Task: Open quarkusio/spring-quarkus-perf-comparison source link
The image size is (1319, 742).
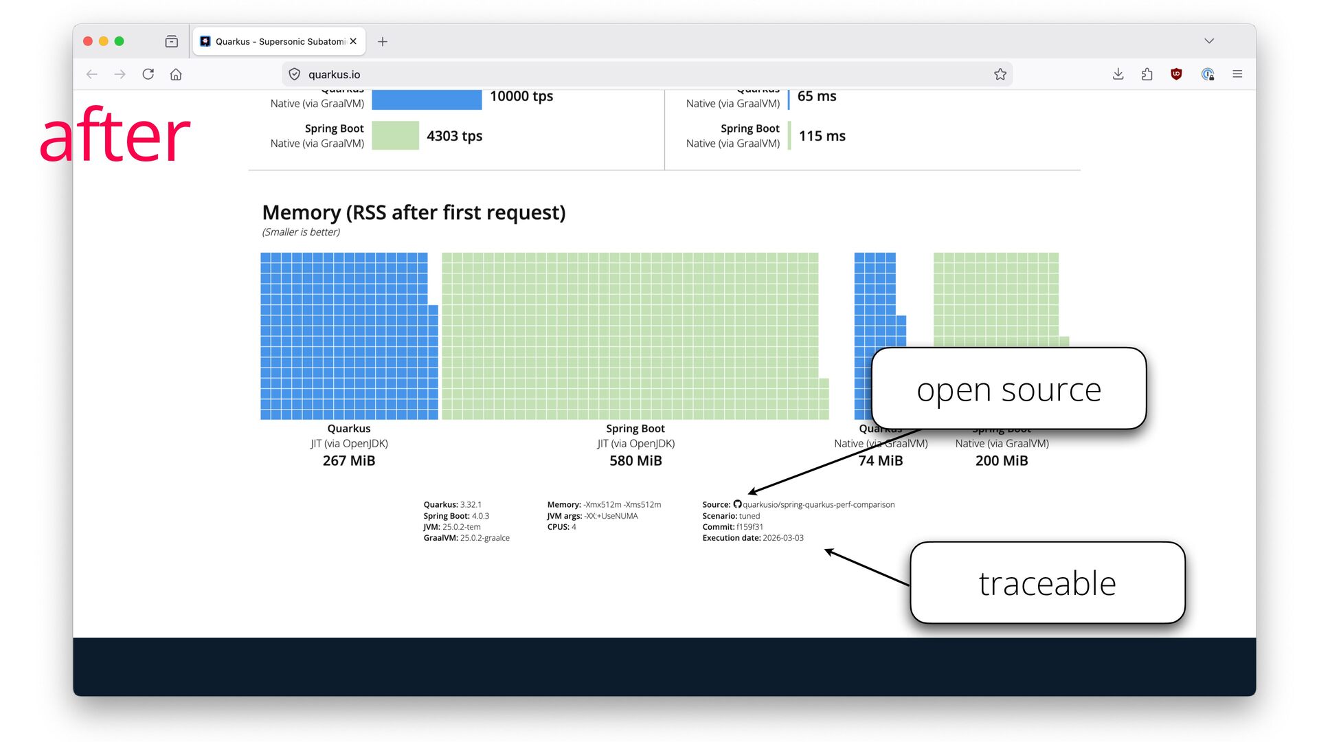Action: tap(818, 505)
